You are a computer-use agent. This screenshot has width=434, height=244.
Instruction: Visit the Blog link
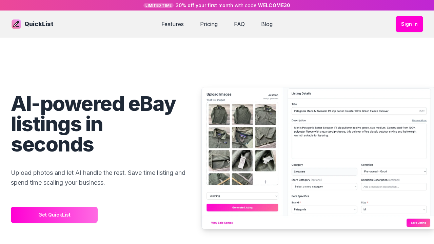(x=267, y=24)
